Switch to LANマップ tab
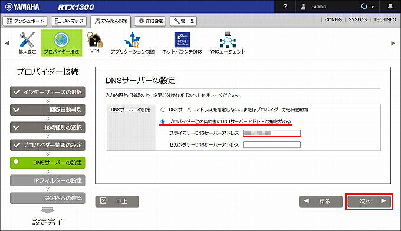This screenshot has width=401, height=231. 69,21
